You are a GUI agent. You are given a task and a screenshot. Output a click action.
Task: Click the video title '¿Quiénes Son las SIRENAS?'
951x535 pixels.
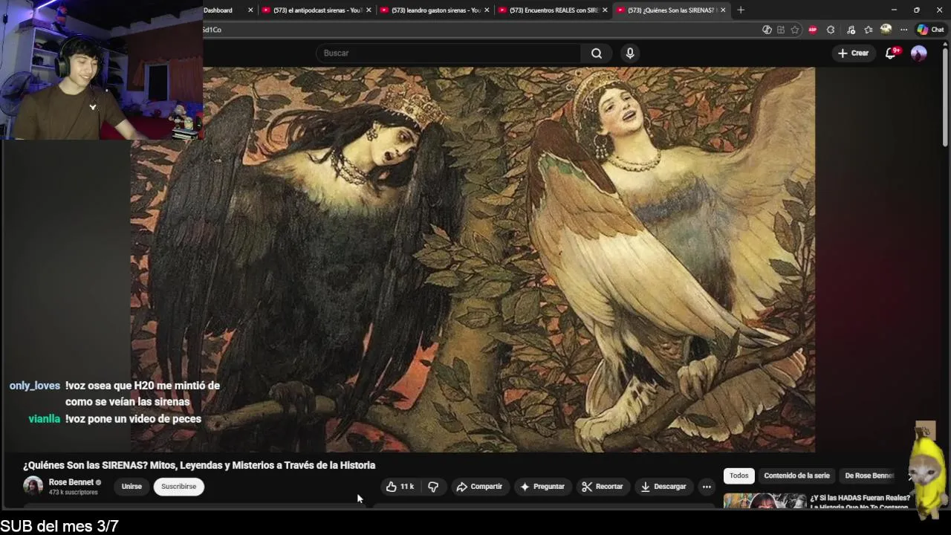click(x=199, y=465)
